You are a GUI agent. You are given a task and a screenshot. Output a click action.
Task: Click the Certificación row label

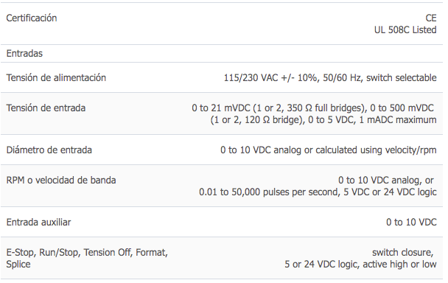32,18
